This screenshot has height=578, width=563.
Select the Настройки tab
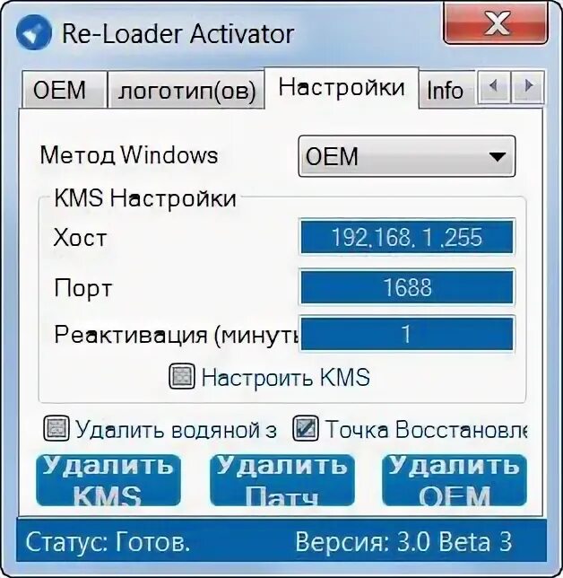(342, 87)
